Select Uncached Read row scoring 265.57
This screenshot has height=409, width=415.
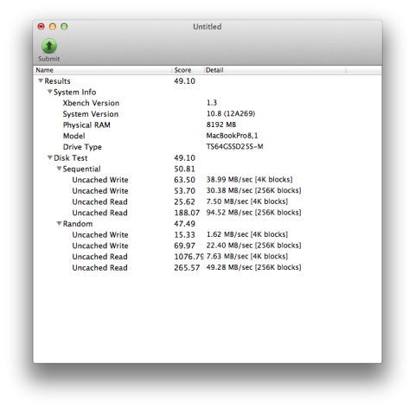(x=207, y=267)
